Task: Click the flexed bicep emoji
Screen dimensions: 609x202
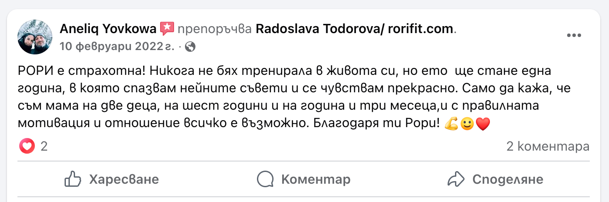Action: pos(451,124)
